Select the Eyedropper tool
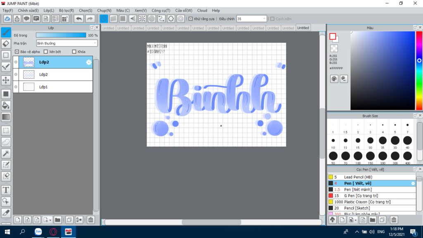The width and height of the screenshot is (423, 238). [x=6, y=213]
